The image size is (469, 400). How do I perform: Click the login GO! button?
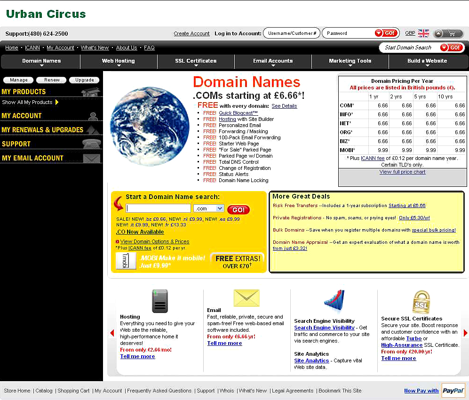pos(387,33)
